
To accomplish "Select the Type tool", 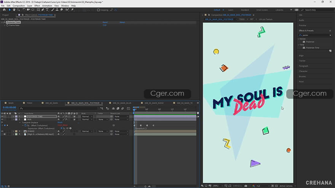I will (x=47, y=10).
